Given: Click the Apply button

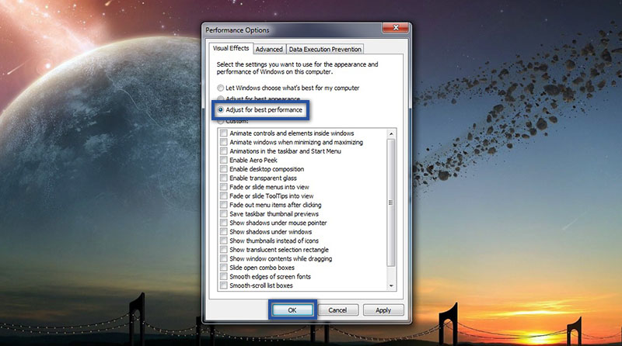Looking at the screenshot, I should point(383,310).
